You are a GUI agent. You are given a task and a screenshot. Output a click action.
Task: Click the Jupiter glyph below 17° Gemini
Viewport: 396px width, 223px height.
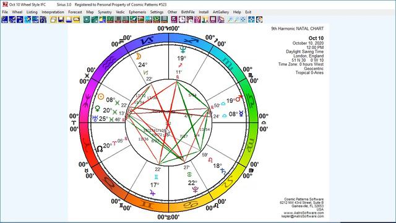152,193
